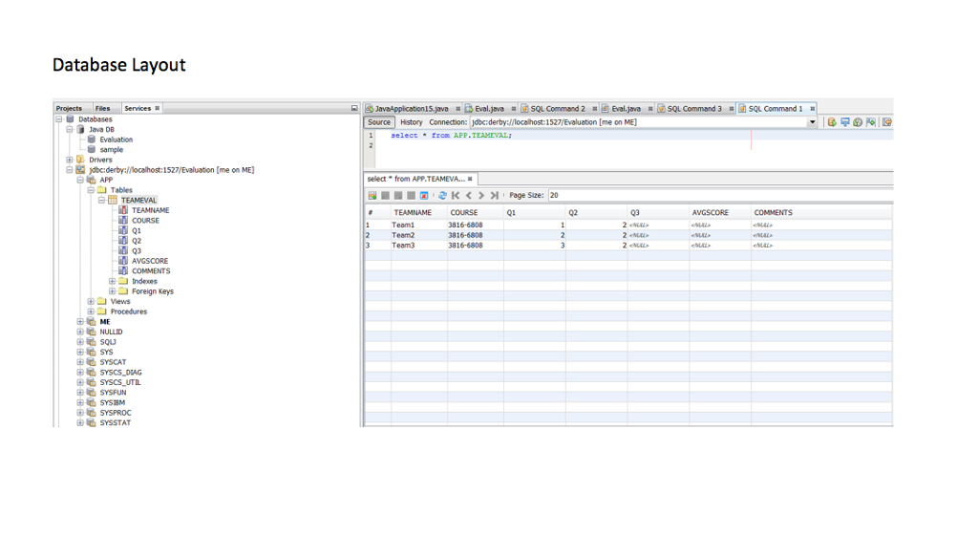
Task: Select the Team2 cell in results
Action: [418, 235]
